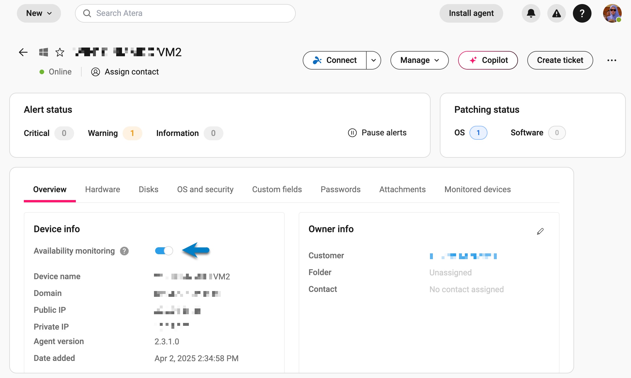Viewport: 631px width, 378px height.
Task: Expand the Connect options dropdown arrow
Action: 374,60
